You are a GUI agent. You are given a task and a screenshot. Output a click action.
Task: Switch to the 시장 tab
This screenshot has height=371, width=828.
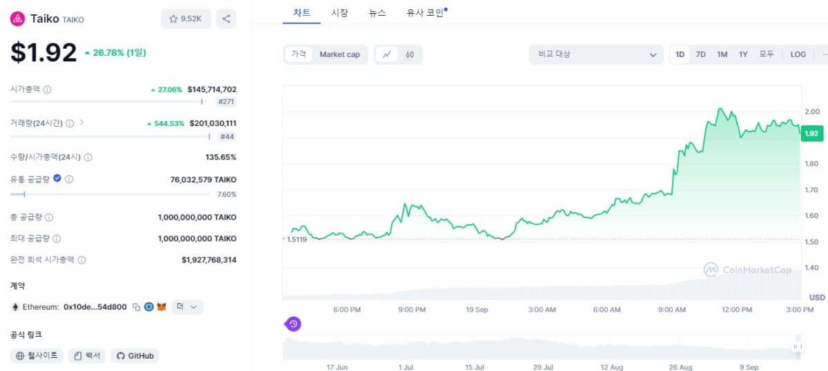coord(339,12)
